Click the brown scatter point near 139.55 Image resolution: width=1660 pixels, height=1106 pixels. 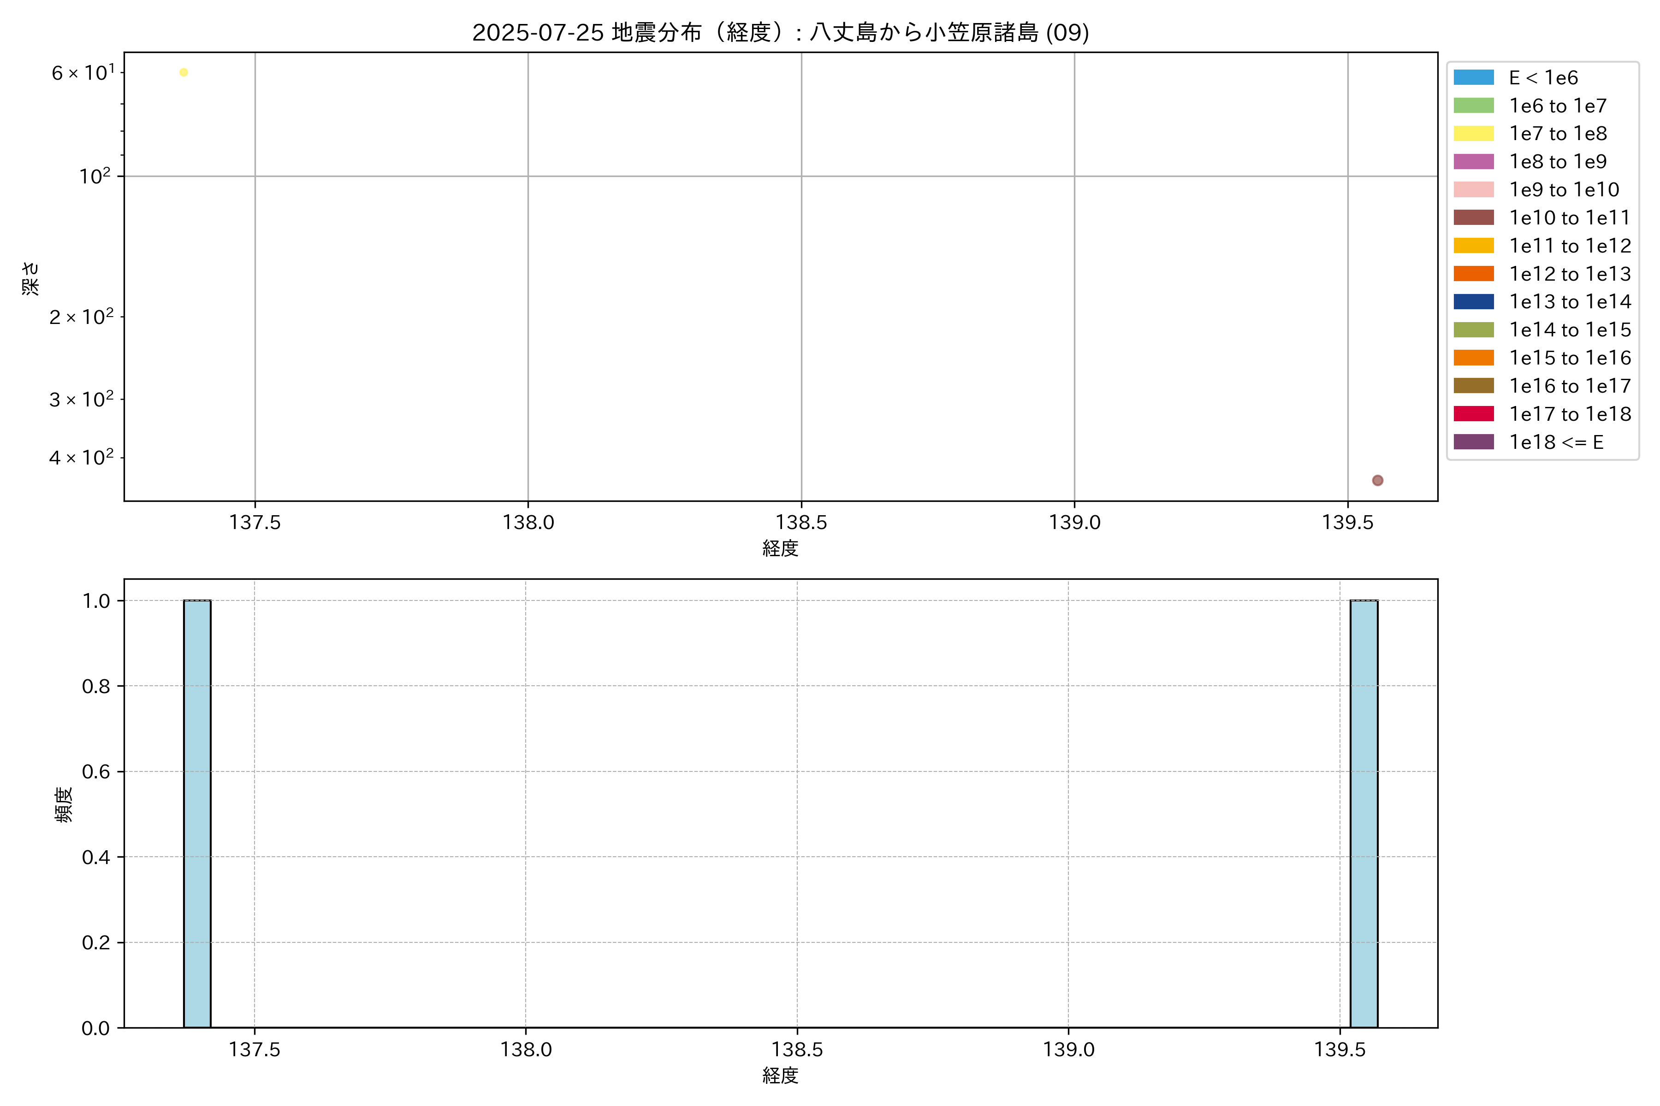point(1378,480)
